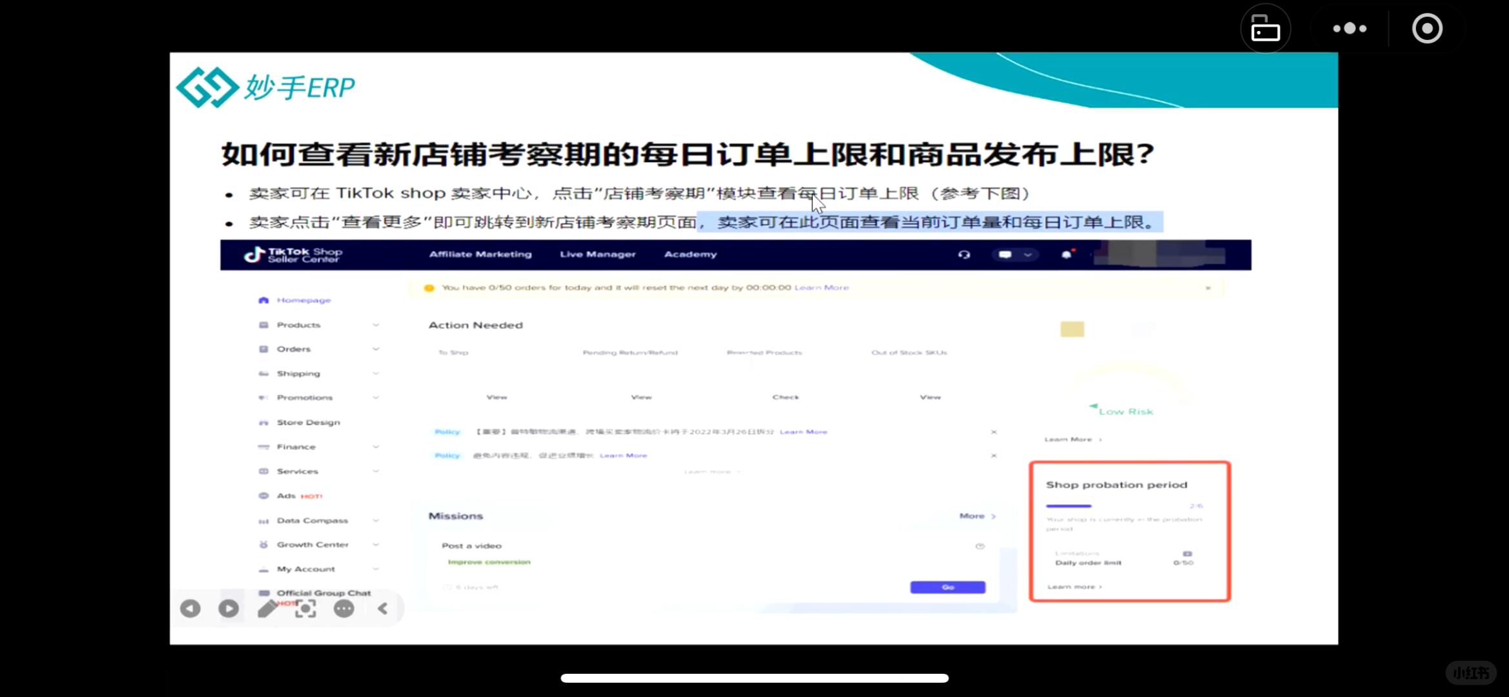This screenshot has width=1509, height=697.
Task: Close the second policy notice
Action: pyautogui.click(x=994, y=456)
